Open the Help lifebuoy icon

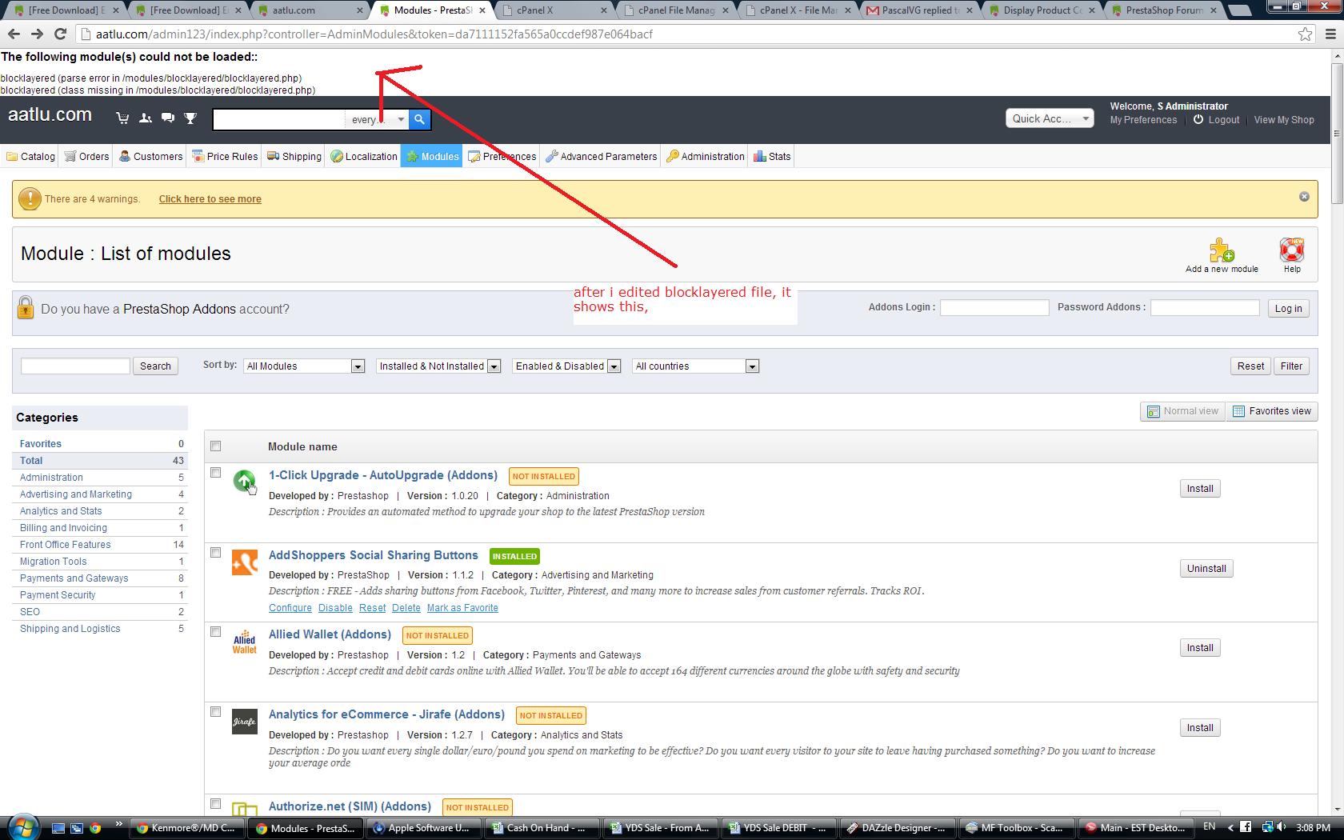click(x=1292, y=250)
